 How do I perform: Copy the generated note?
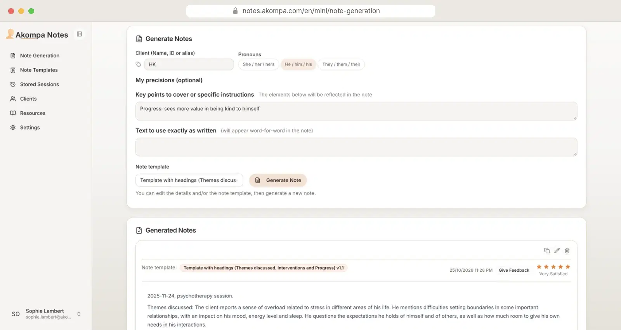pos(547,250)
